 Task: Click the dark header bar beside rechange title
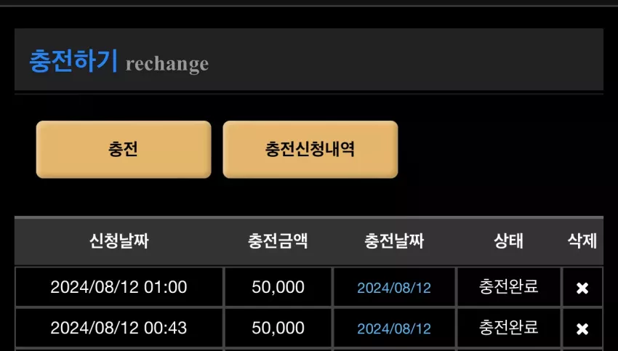tap(406, 60)
